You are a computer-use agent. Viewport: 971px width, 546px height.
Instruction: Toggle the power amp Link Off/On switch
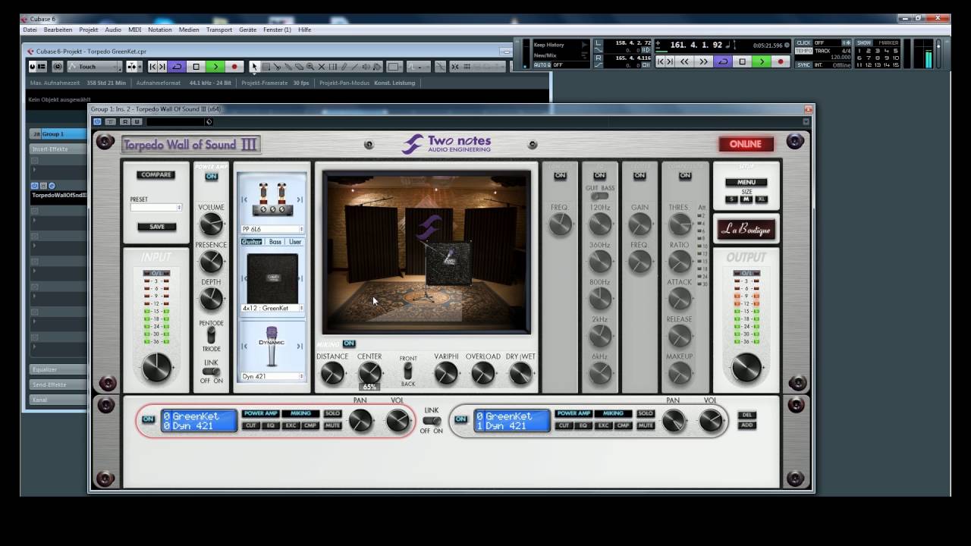(211, 372)
